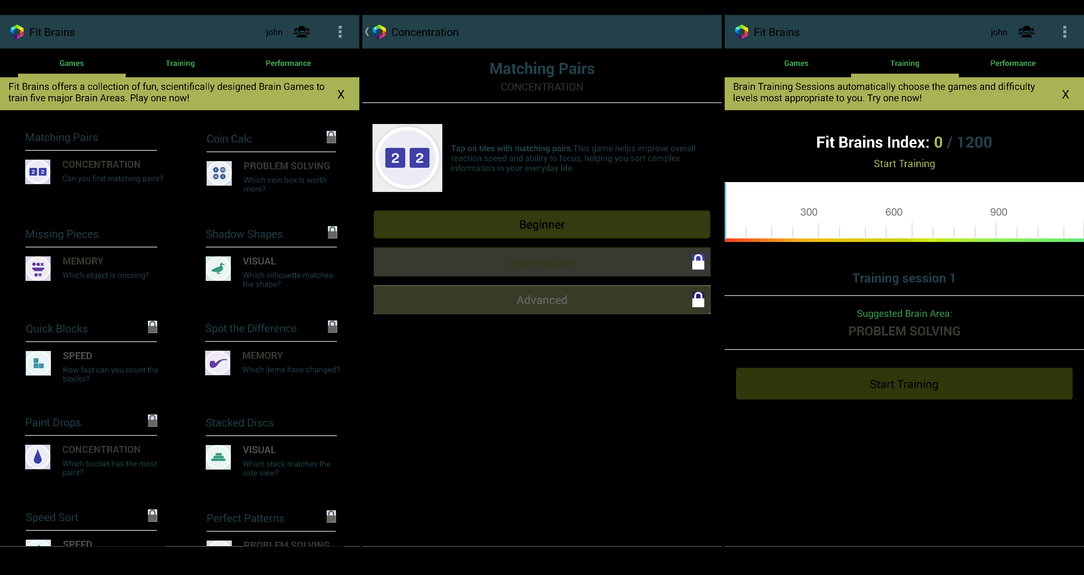Switch to Training tab in left panel
Screen dimensions: 1084x575
click(180, 63)
